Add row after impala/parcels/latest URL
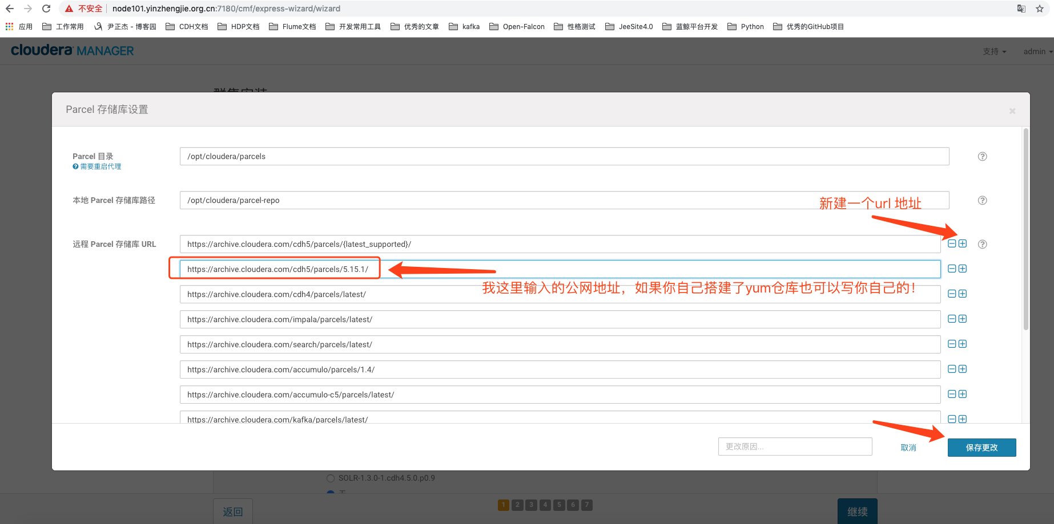This screenshot has width=1054, height=524. point(963,319)
